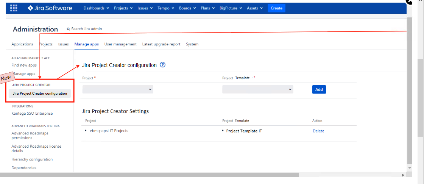The width and height of the screenshot is (424, 184).
Task: Click Jira Project Creator Settings heading
Action: point(115,111)
